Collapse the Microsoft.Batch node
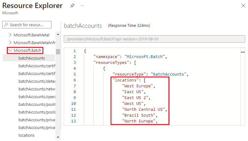Screen dimensions: 248x141 click(x=10, y=50)
